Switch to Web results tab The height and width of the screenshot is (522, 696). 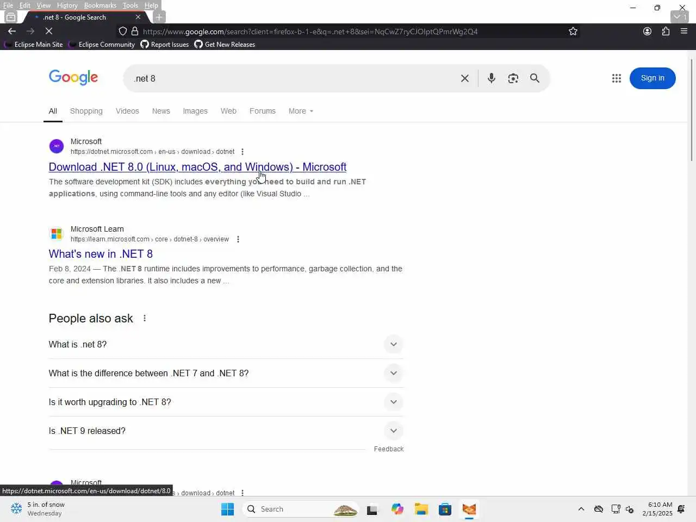point(228,111)
